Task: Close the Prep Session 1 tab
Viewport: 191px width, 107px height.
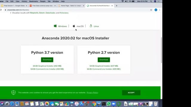Action: click(x=27, y=6)
